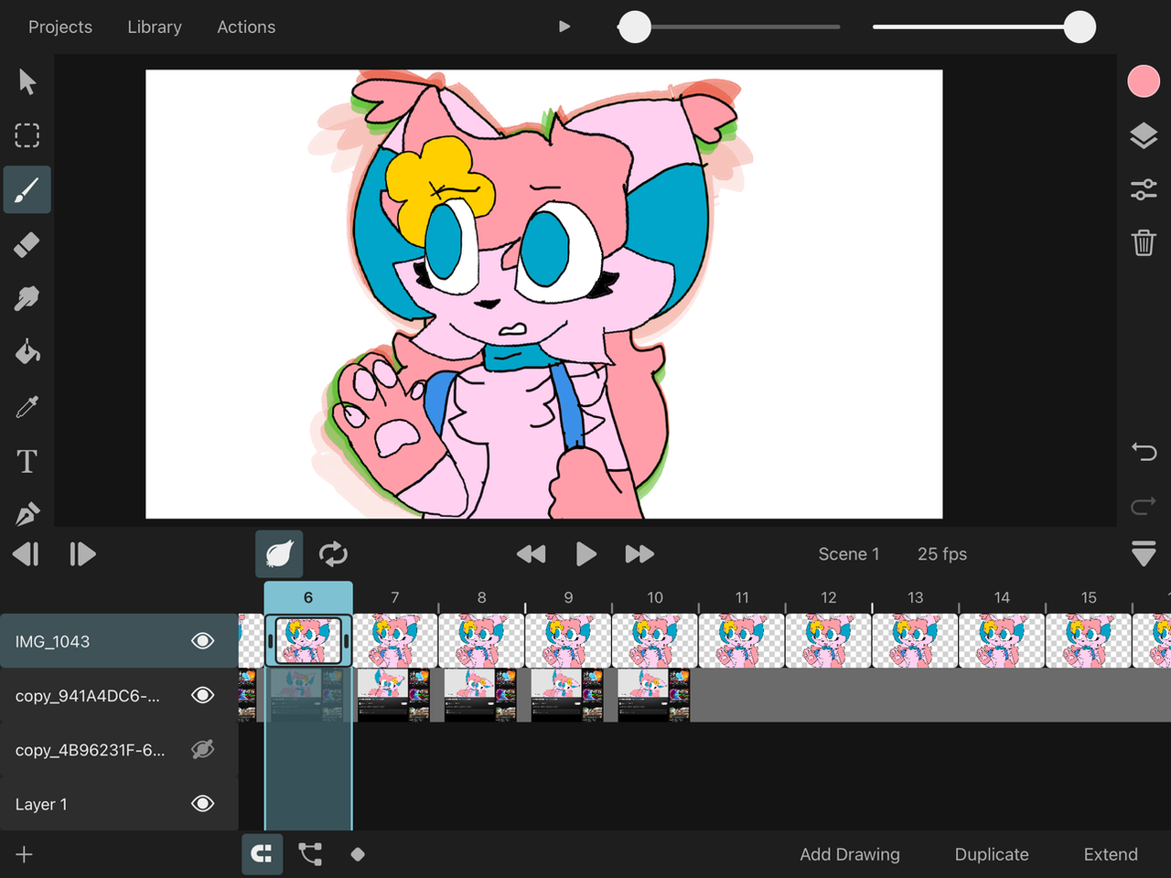Select IMG_1043 thumbnail at frame 14
1171x878 pixels.
point(1002,640)
